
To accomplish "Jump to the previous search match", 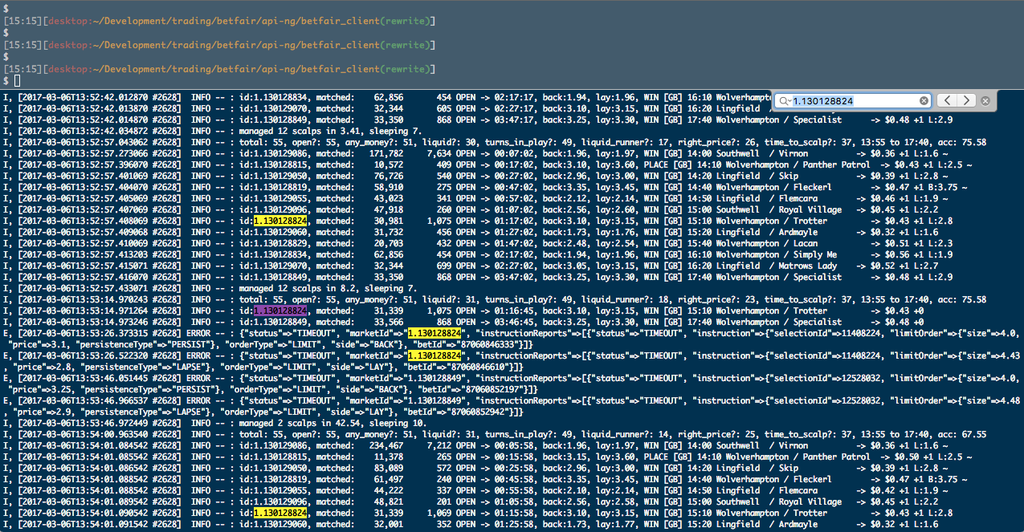I will (947, 101).
